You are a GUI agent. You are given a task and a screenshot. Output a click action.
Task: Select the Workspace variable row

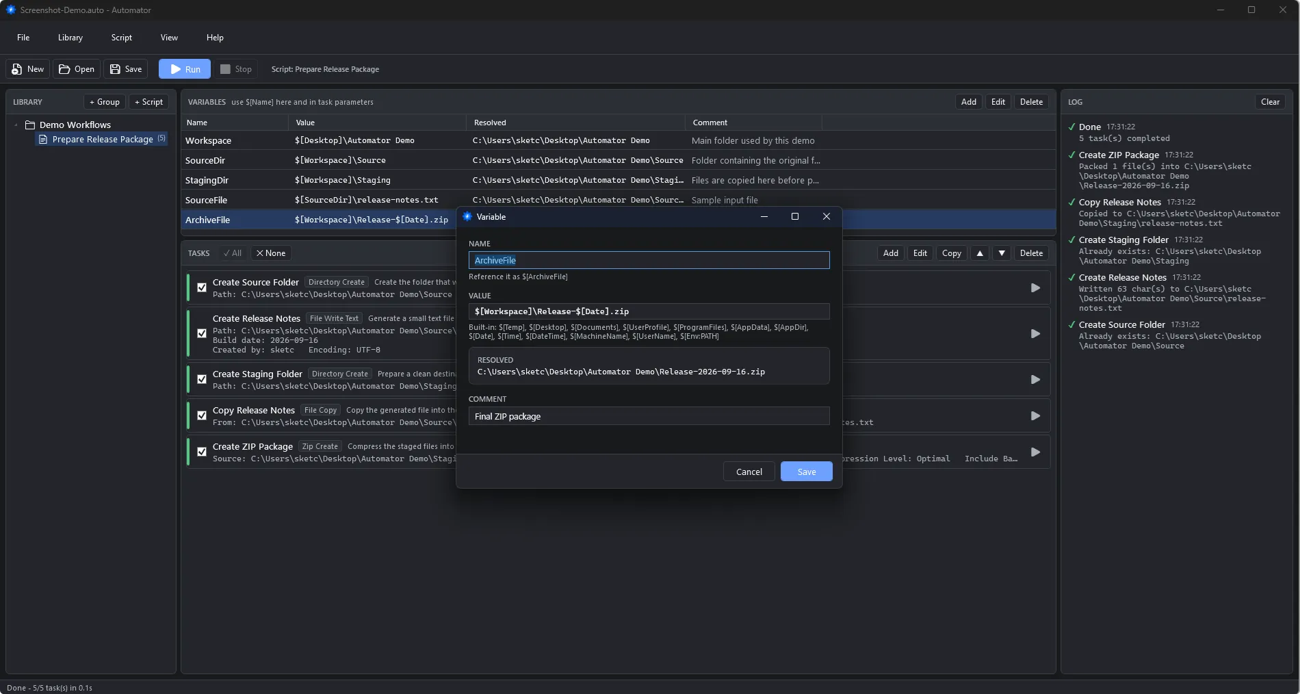point(618,140)
